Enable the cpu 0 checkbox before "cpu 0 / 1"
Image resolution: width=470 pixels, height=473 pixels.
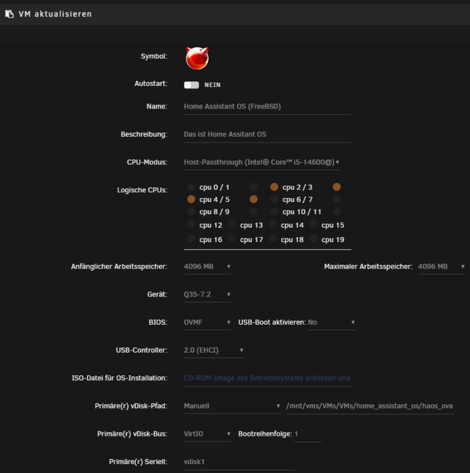[x=191, y=187]
